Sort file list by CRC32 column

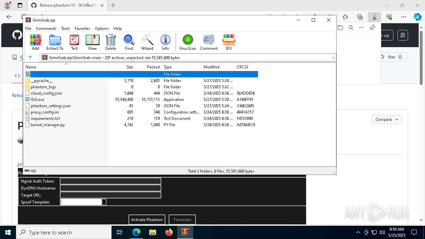[x=246, y=67]
